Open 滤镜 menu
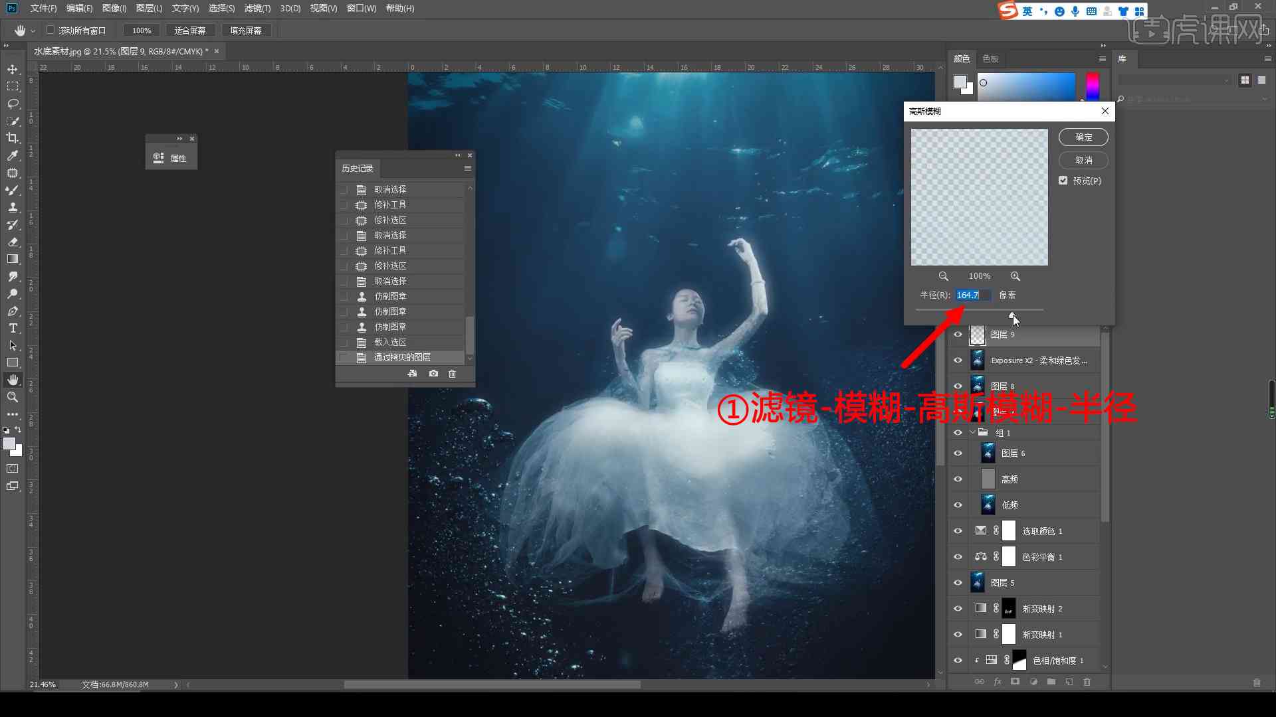The image size is (1276, 717). (x=254, y=8)
